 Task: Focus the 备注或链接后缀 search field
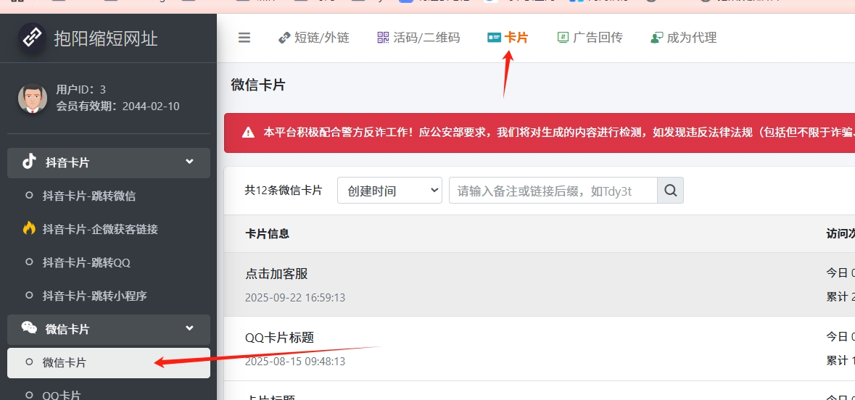tap(553, 191)
